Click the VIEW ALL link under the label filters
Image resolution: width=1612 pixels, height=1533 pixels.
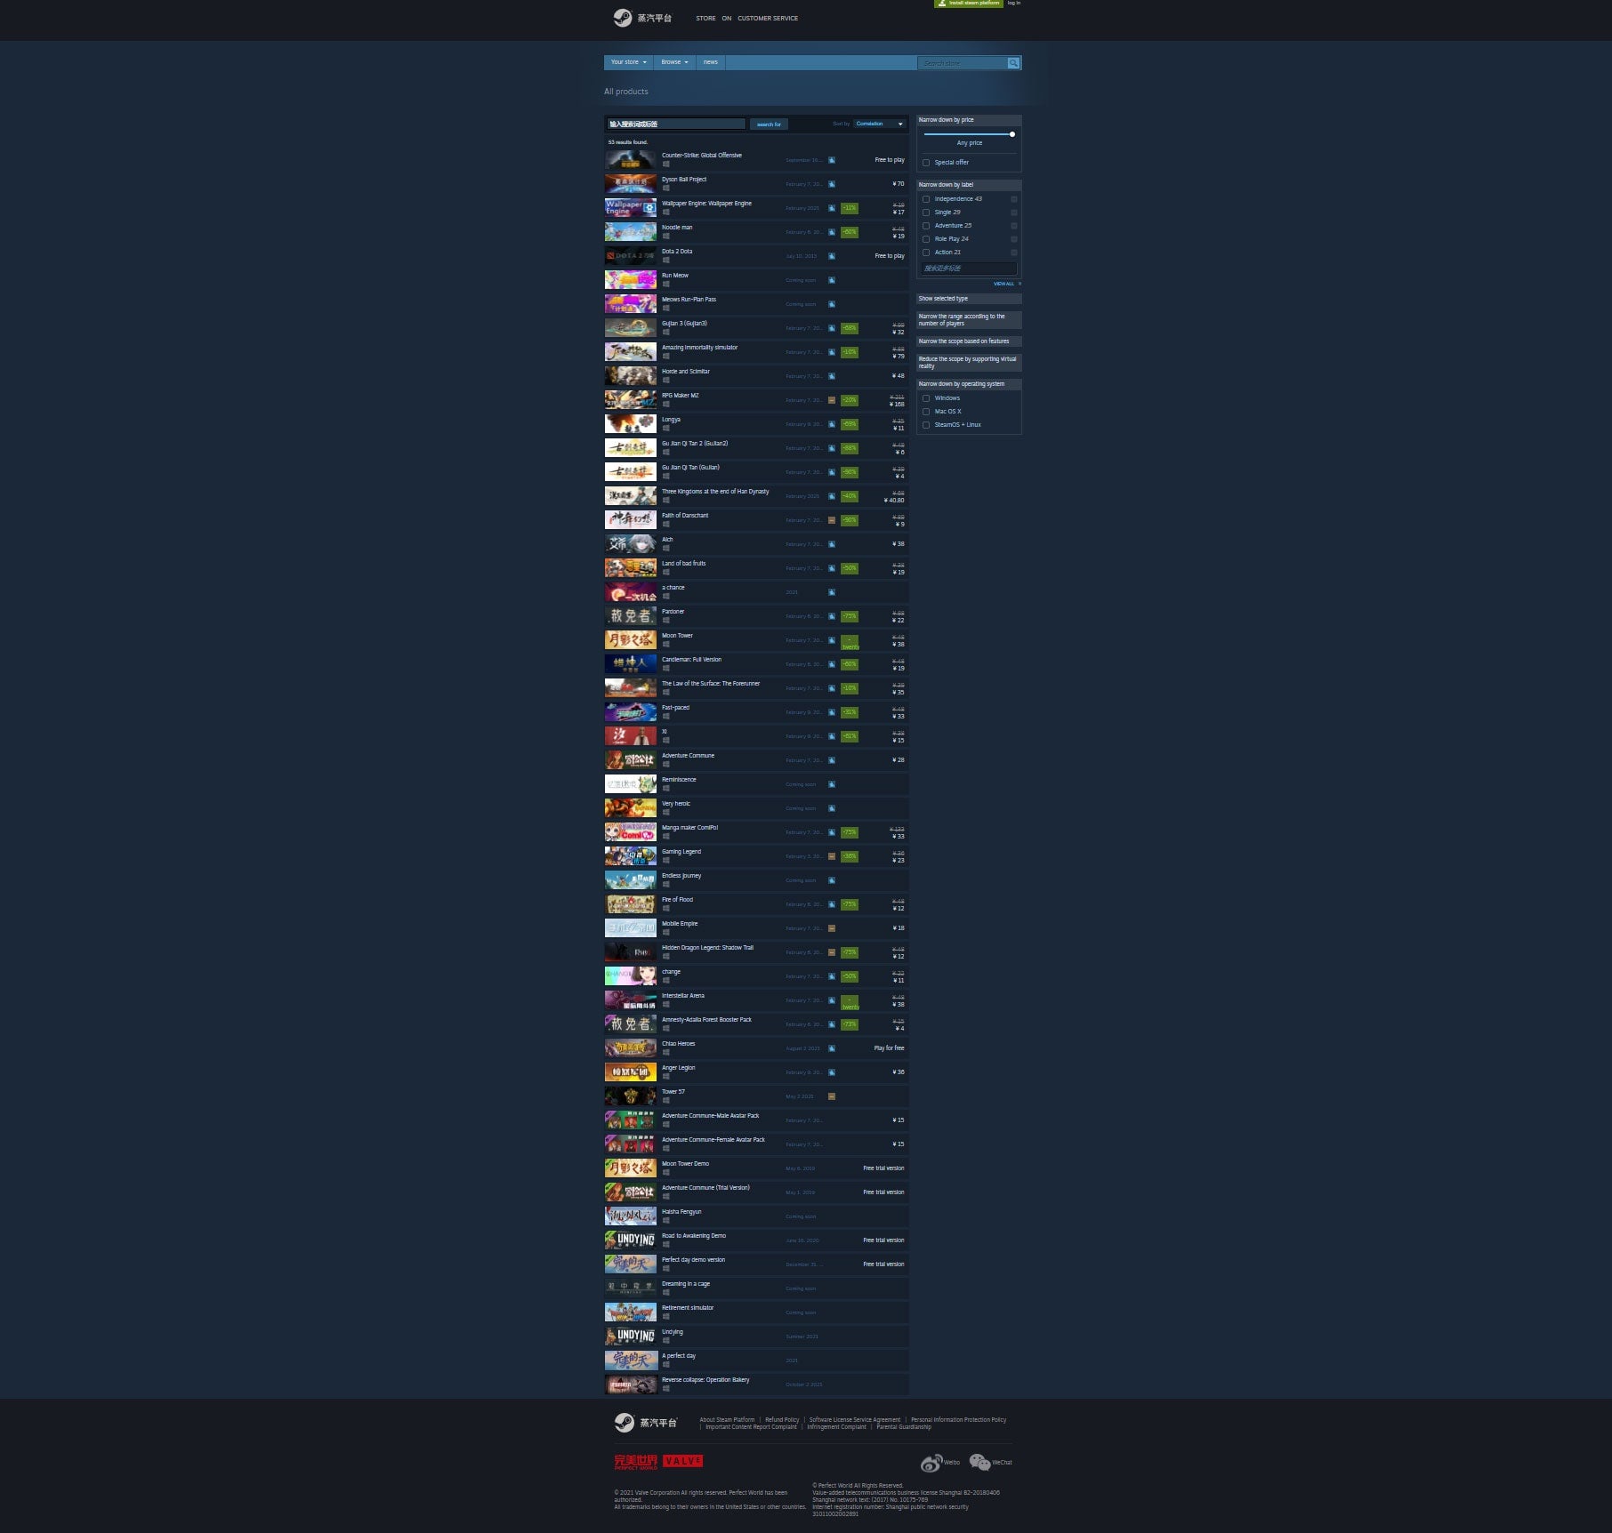[1004, 284]
